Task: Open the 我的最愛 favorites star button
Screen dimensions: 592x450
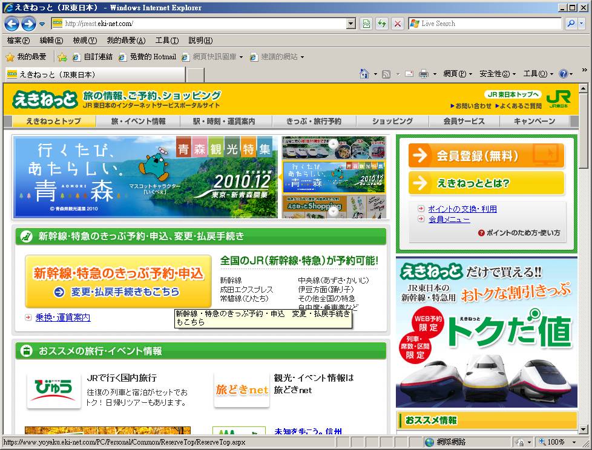Action: coord(26,57)
